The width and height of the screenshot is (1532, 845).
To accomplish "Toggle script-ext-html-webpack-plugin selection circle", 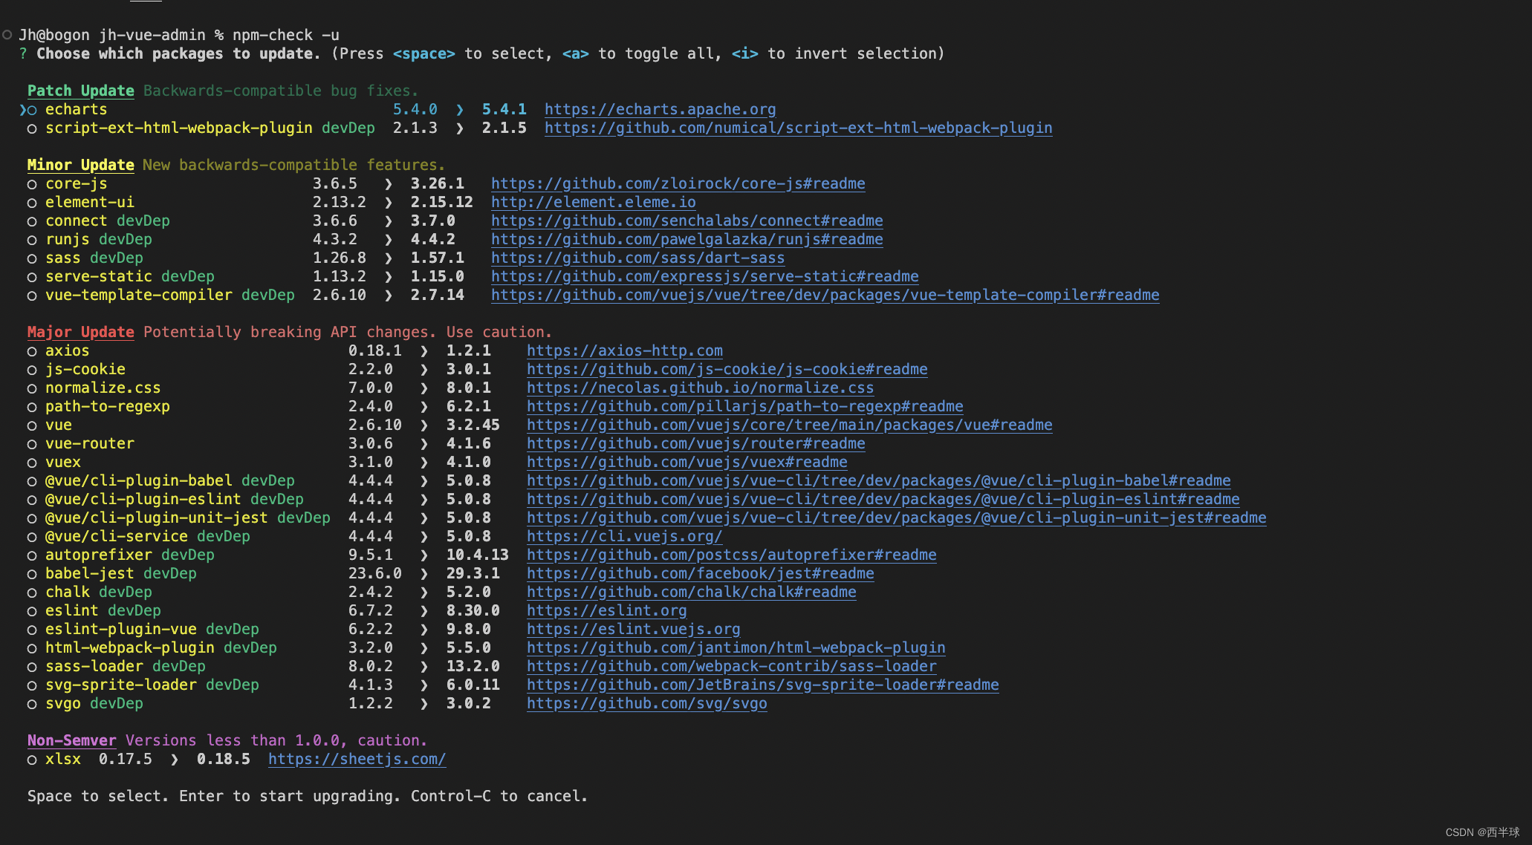I will (32, 128).
